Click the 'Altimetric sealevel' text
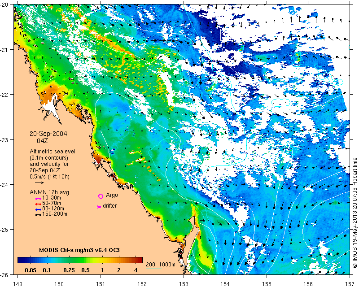 (53, 152)
